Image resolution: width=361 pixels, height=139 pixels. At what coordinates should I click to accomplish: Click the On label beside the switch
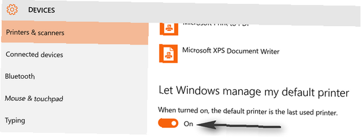[x=188, y=124]
